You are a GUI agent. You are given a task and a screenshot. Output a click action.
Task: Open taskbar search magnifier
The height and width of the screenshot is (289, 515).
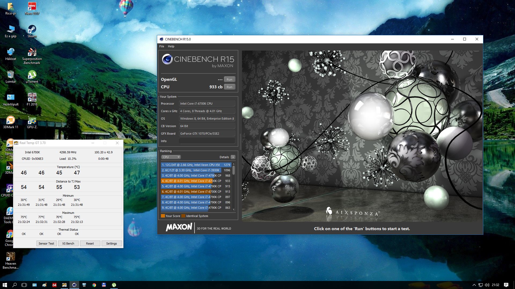click(x=14, y=285)
